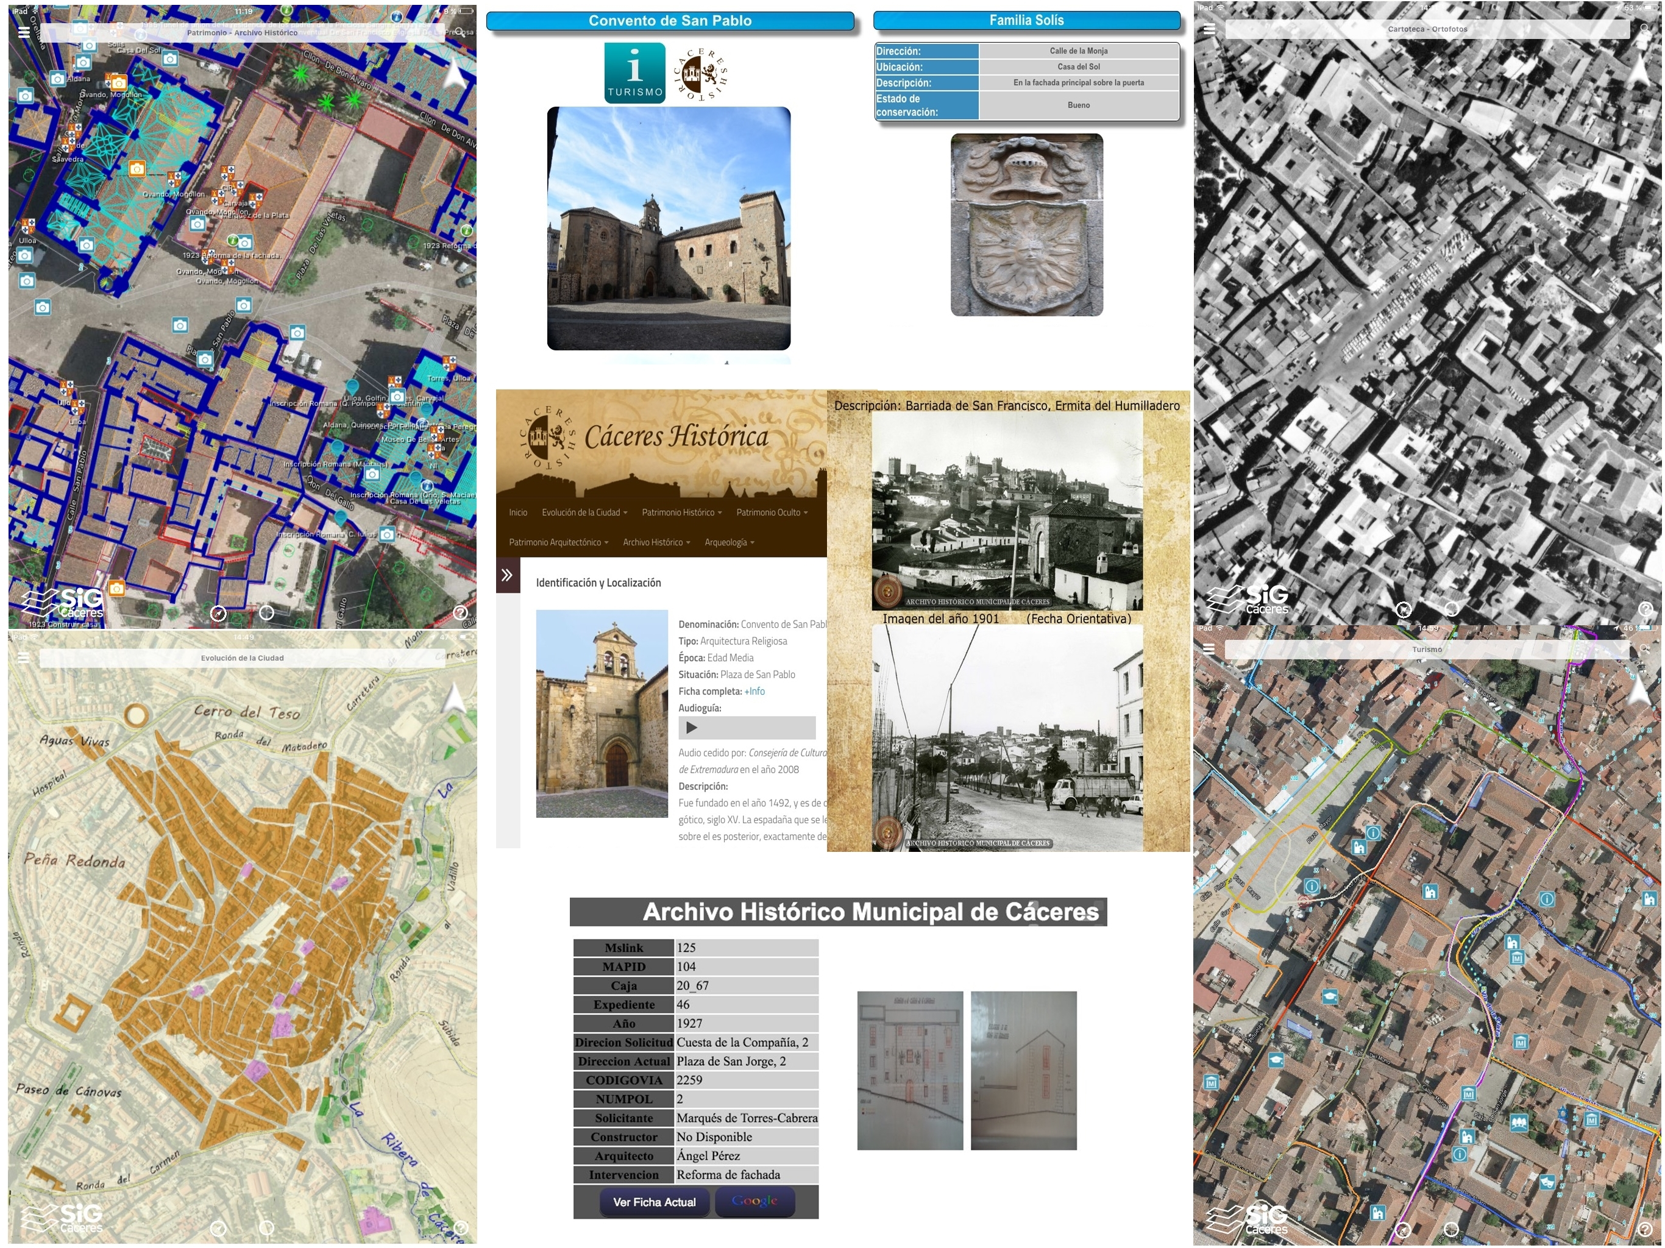Tap locate crosshair in Cartoteca - Ortofotos map

coord(1451,609)
